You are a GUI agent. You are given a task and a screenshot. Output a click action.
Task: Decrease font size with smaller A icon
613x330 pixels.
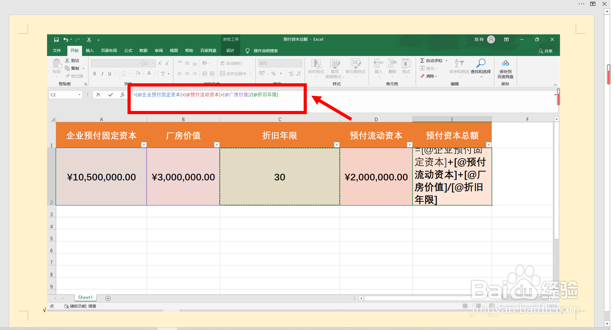pos(167,63)
